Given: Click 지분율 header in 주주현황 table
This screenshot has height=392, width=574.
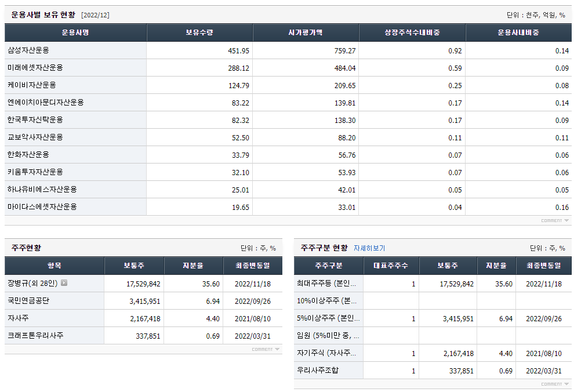Looking at the screenshot, I should [x=193, y=266].
